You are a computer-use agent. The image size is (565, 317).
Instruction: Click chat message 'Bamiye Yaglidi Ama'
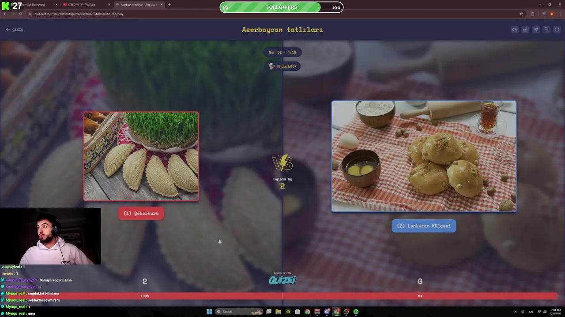pyautogui.click(x=55, y=280)
